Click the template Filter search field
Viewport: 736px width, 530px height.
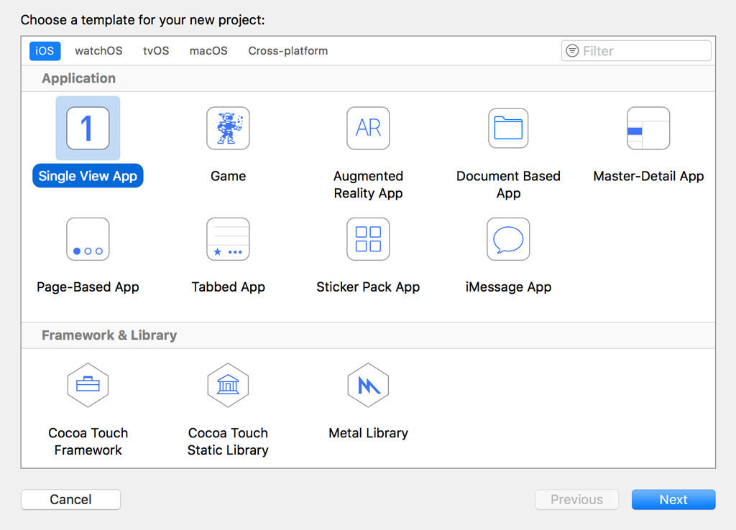coord(635,51)
